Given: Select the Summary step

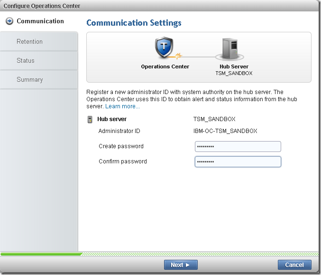Looking at the screenshot, I should pos(29,80).
